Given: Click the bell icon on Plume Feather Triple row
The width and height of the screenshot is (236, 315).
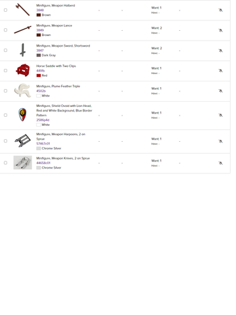Looking at the screenshot, I should pyautogui.click(x=220, y=91).
